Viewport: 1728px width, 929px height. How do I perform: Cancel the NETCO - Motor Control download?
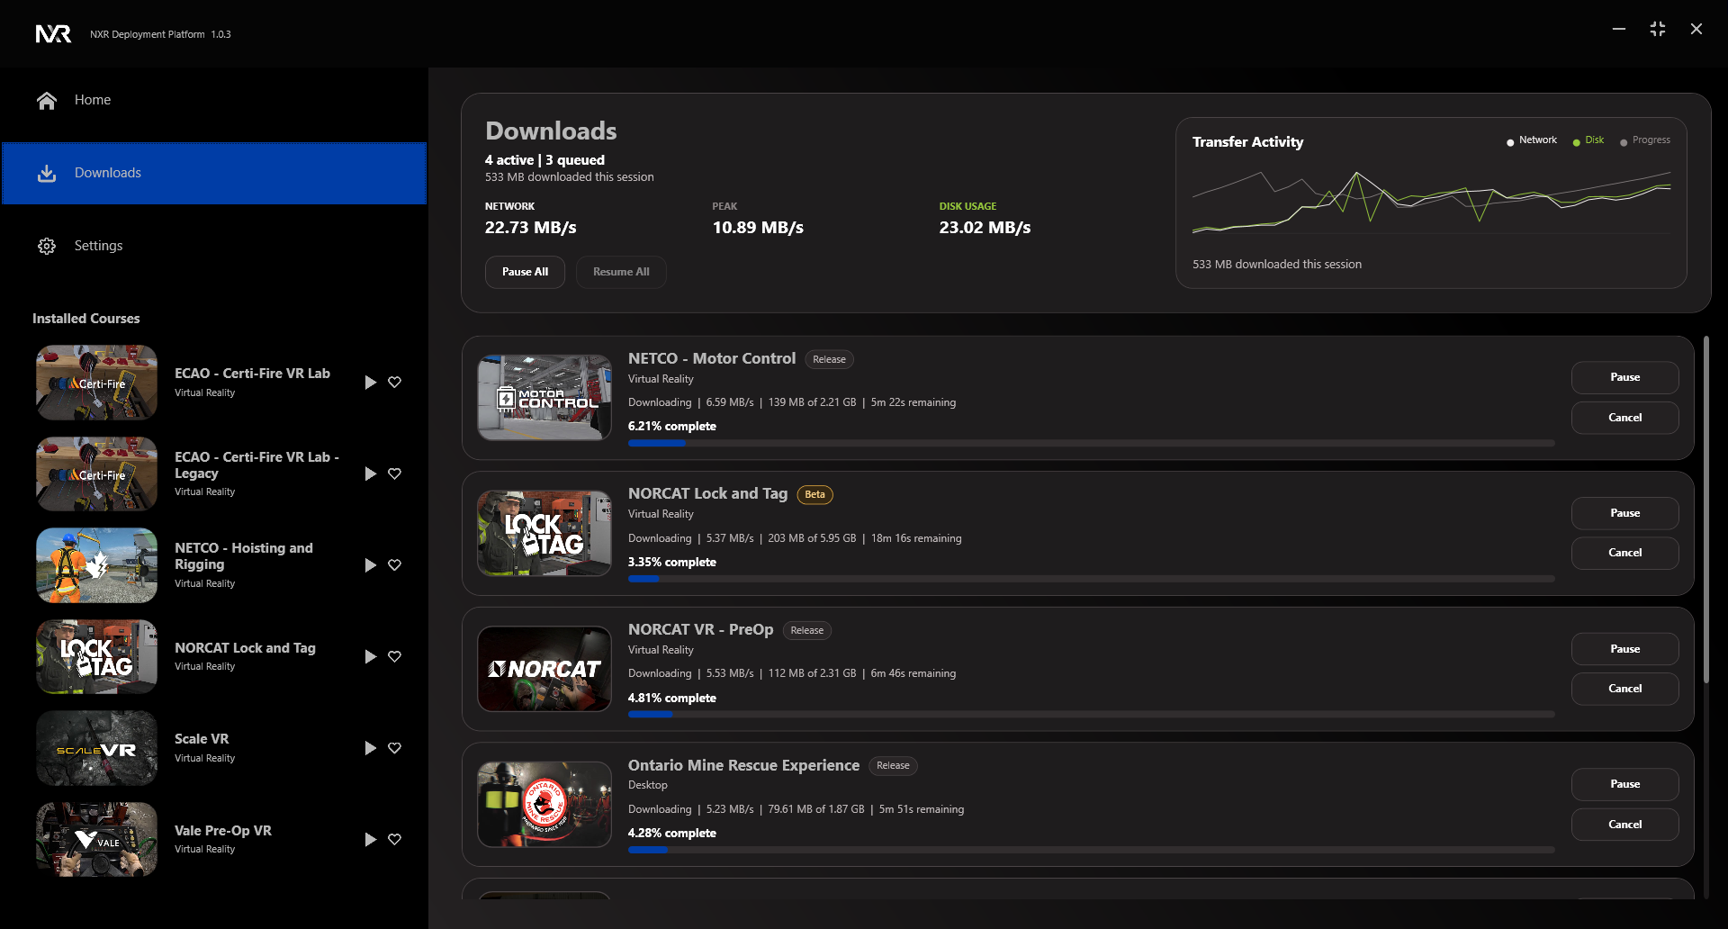(x=1624, y=418)
